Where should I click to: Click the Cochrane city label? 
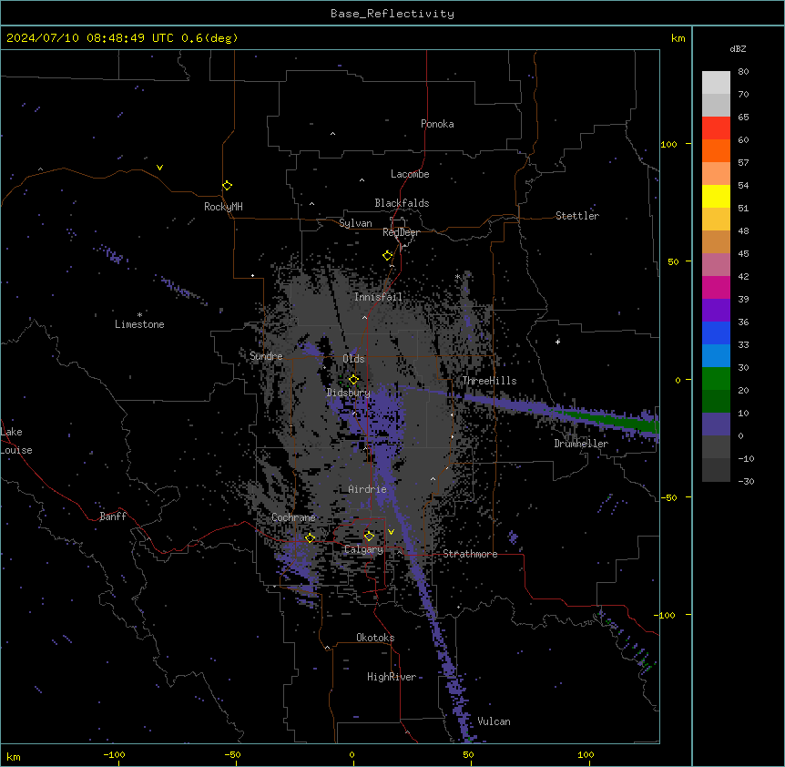click(293, 517)
